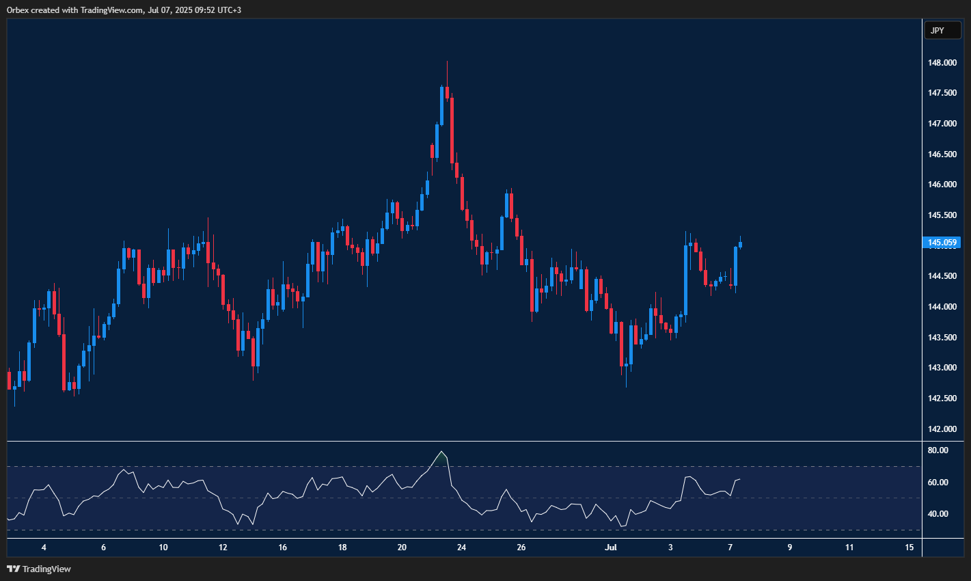This screenshot has width=971, height=581.
Task: Click the TradingView logo
Action: (14, 568)
